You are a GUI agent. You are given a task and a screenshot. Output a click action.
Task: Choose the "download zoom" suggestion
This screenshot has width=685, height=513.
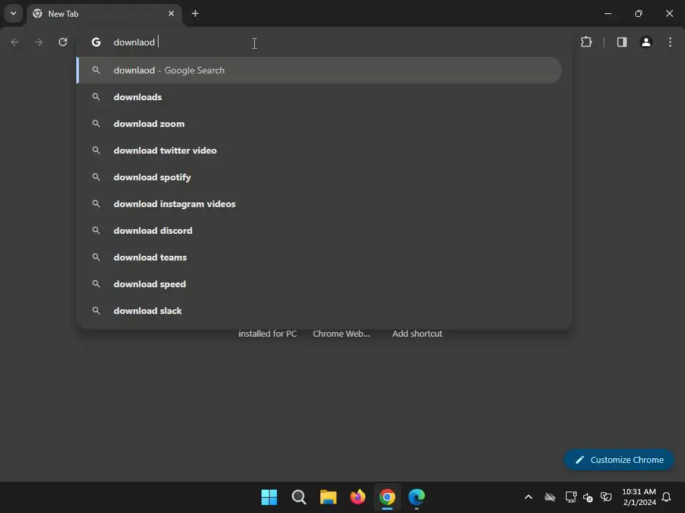(x=319, y=124)
